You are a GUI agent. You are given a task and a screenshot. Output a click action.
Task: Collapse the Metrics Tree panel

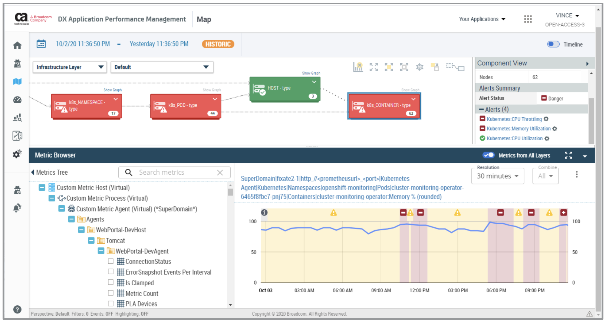(x=33, y=172)
